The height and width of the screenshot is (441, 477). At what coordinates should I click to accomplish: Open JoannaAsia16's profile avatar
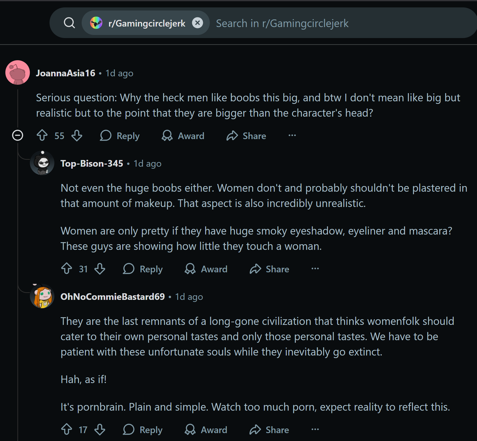(18, 73)
